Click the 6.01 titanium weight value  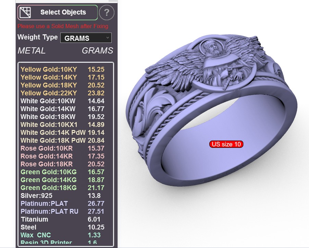pos(94,220)
